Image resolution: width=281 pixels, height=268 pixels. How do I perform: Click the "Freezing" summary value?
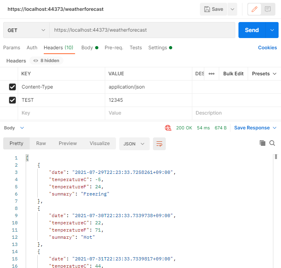coord(95,194)
